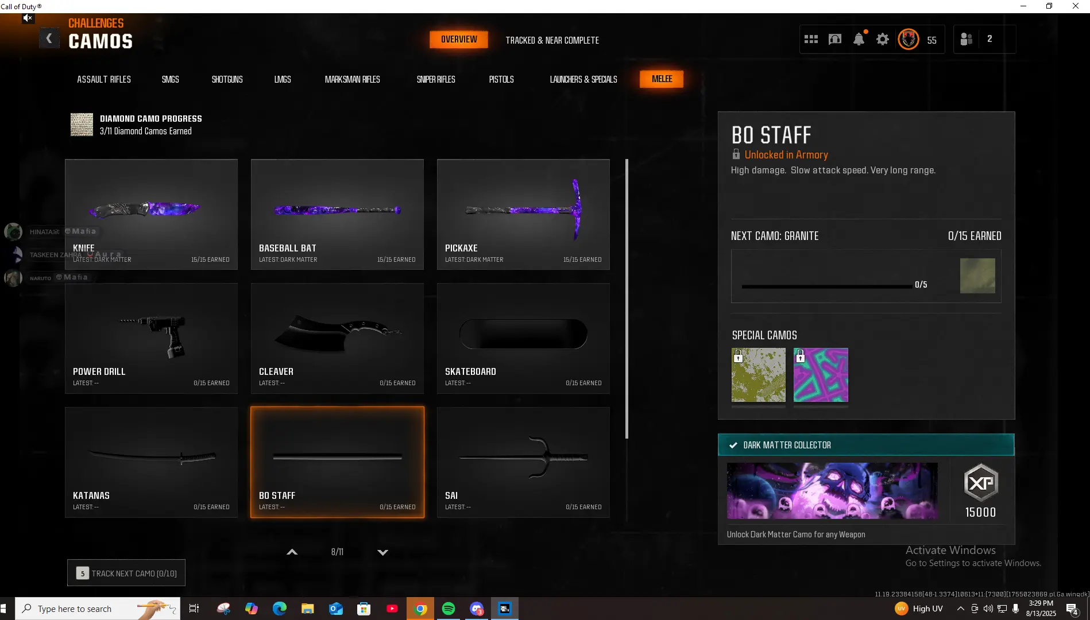
Task: Click the muted speaker icon
Action: (x=28, y=18)
